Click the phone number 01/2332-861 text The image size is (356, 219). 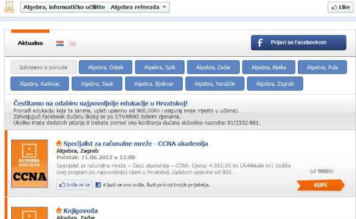click(243, 123)
